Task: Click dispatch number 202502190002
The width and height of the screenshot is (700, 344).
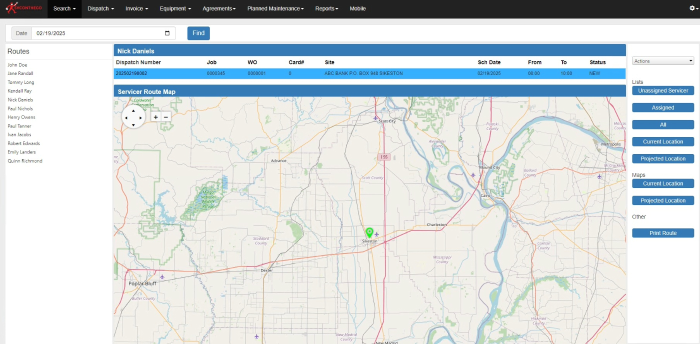Action: tap(131, 73)
